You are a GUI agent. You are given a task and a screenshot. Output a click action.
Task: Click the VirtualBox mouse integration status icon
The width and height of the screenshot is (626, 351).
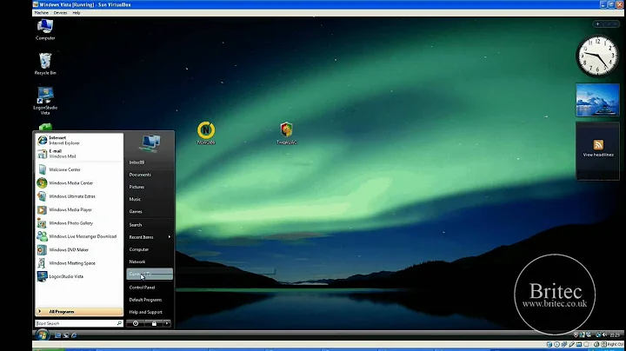point(596,344)
